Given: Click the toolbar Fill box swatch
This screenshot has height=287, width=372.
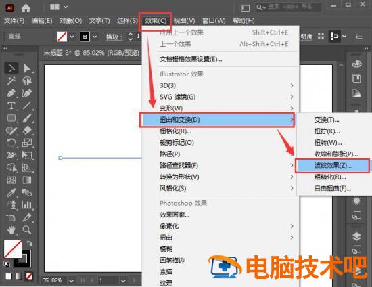Looking at the screenshot, I should tap(13, 249).
